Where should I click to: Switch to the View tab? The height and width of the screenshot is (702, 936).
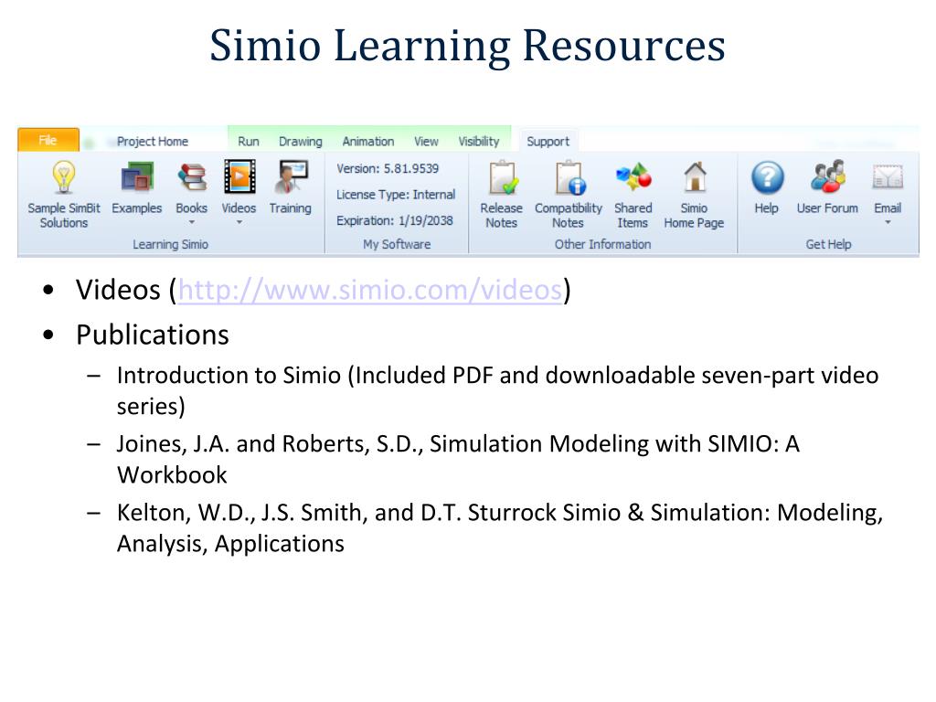click(x=426, y=142)
